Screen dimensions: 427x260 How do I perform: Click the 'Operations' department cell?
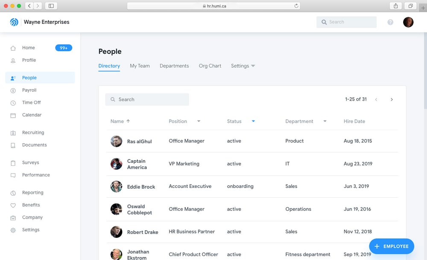click(298, 209)
